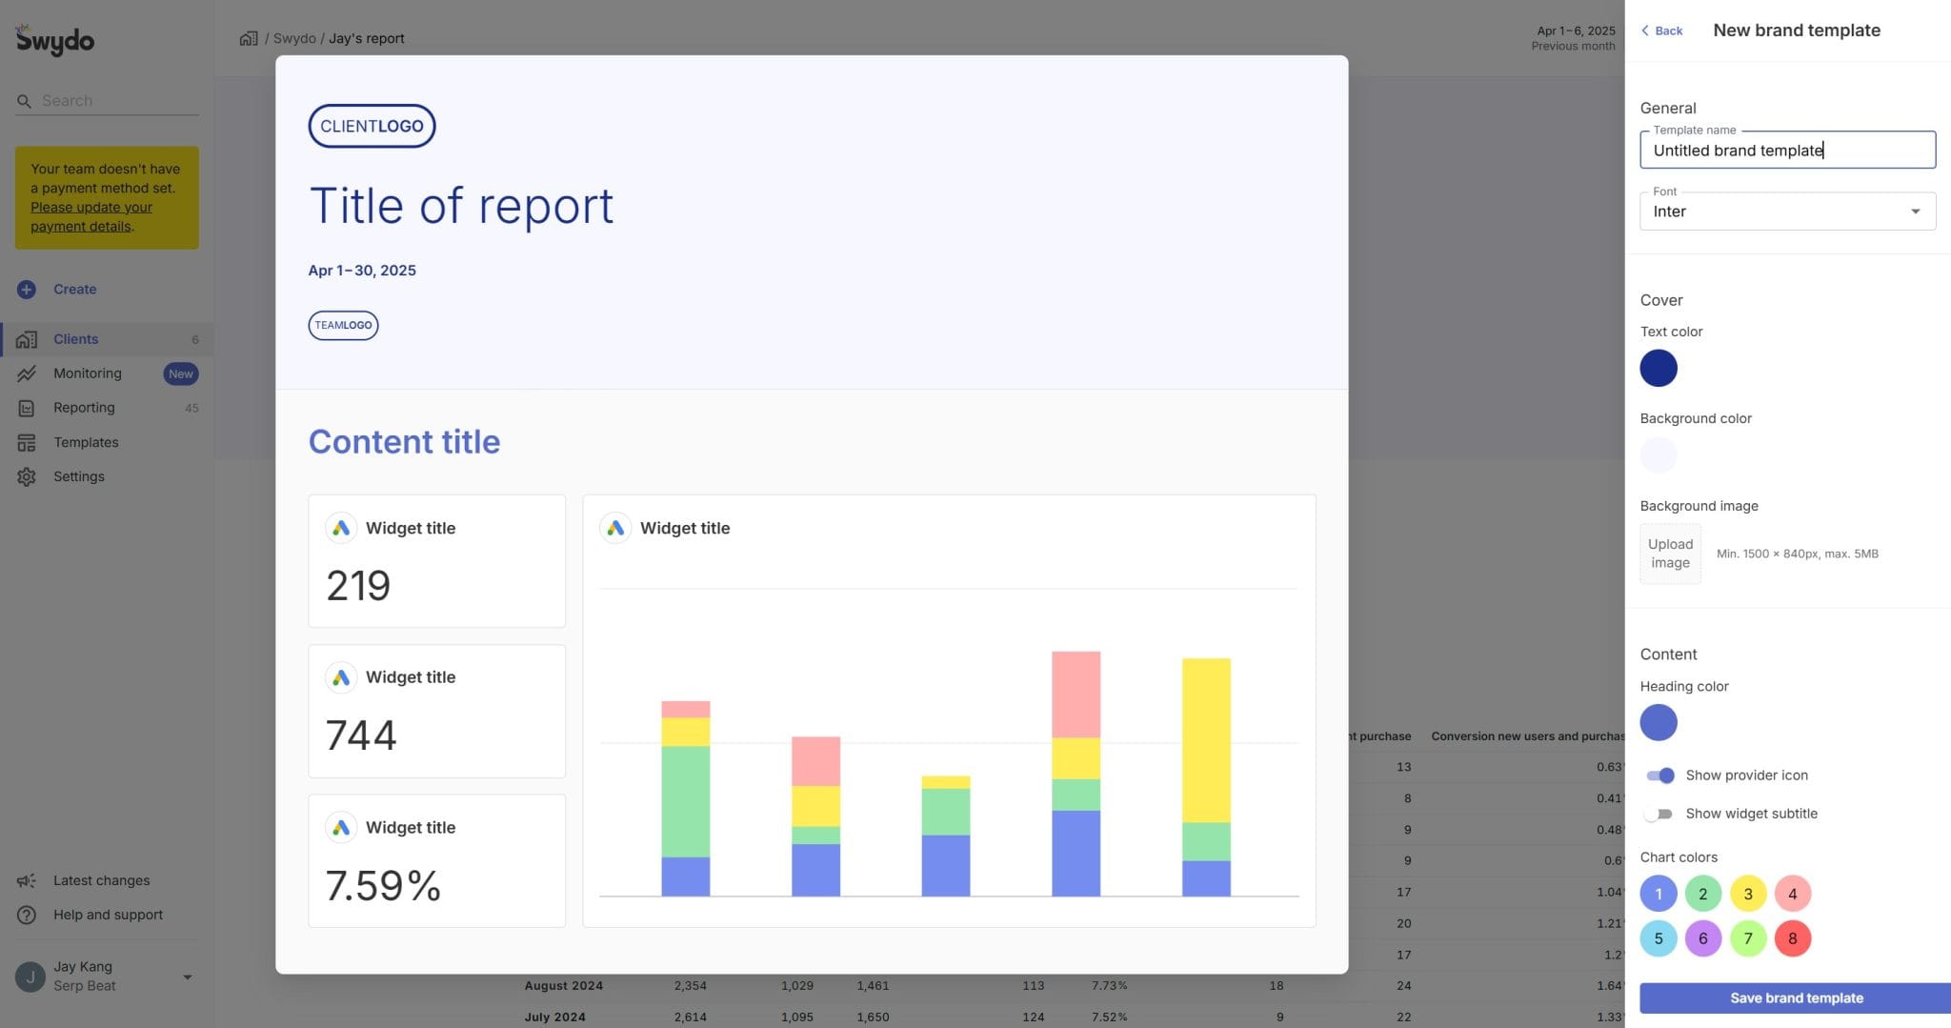
Task: Open the Font dropdown showing Inter
Action: coord(1786,212)
